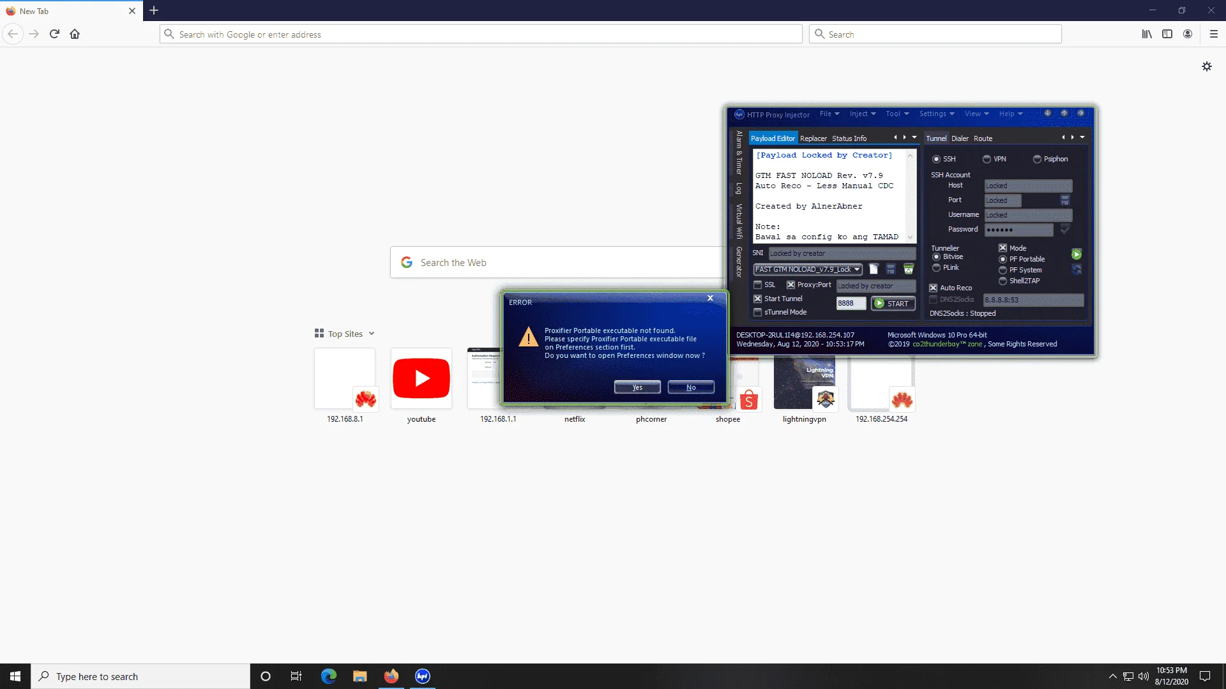Open Firefox hamburger menu
1226x689 pixels.
pyautogui.click(x=1214, y=34)
